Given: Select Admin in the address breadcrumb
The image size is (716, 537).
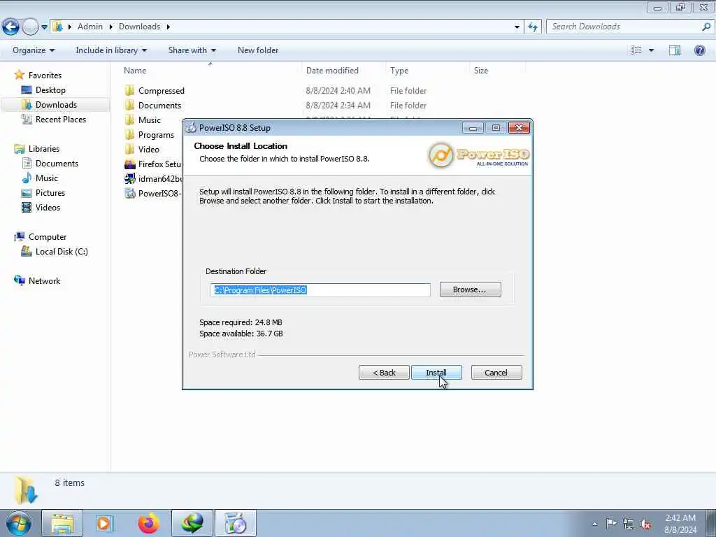Looking at the screenshot, I should pos(90,27).
